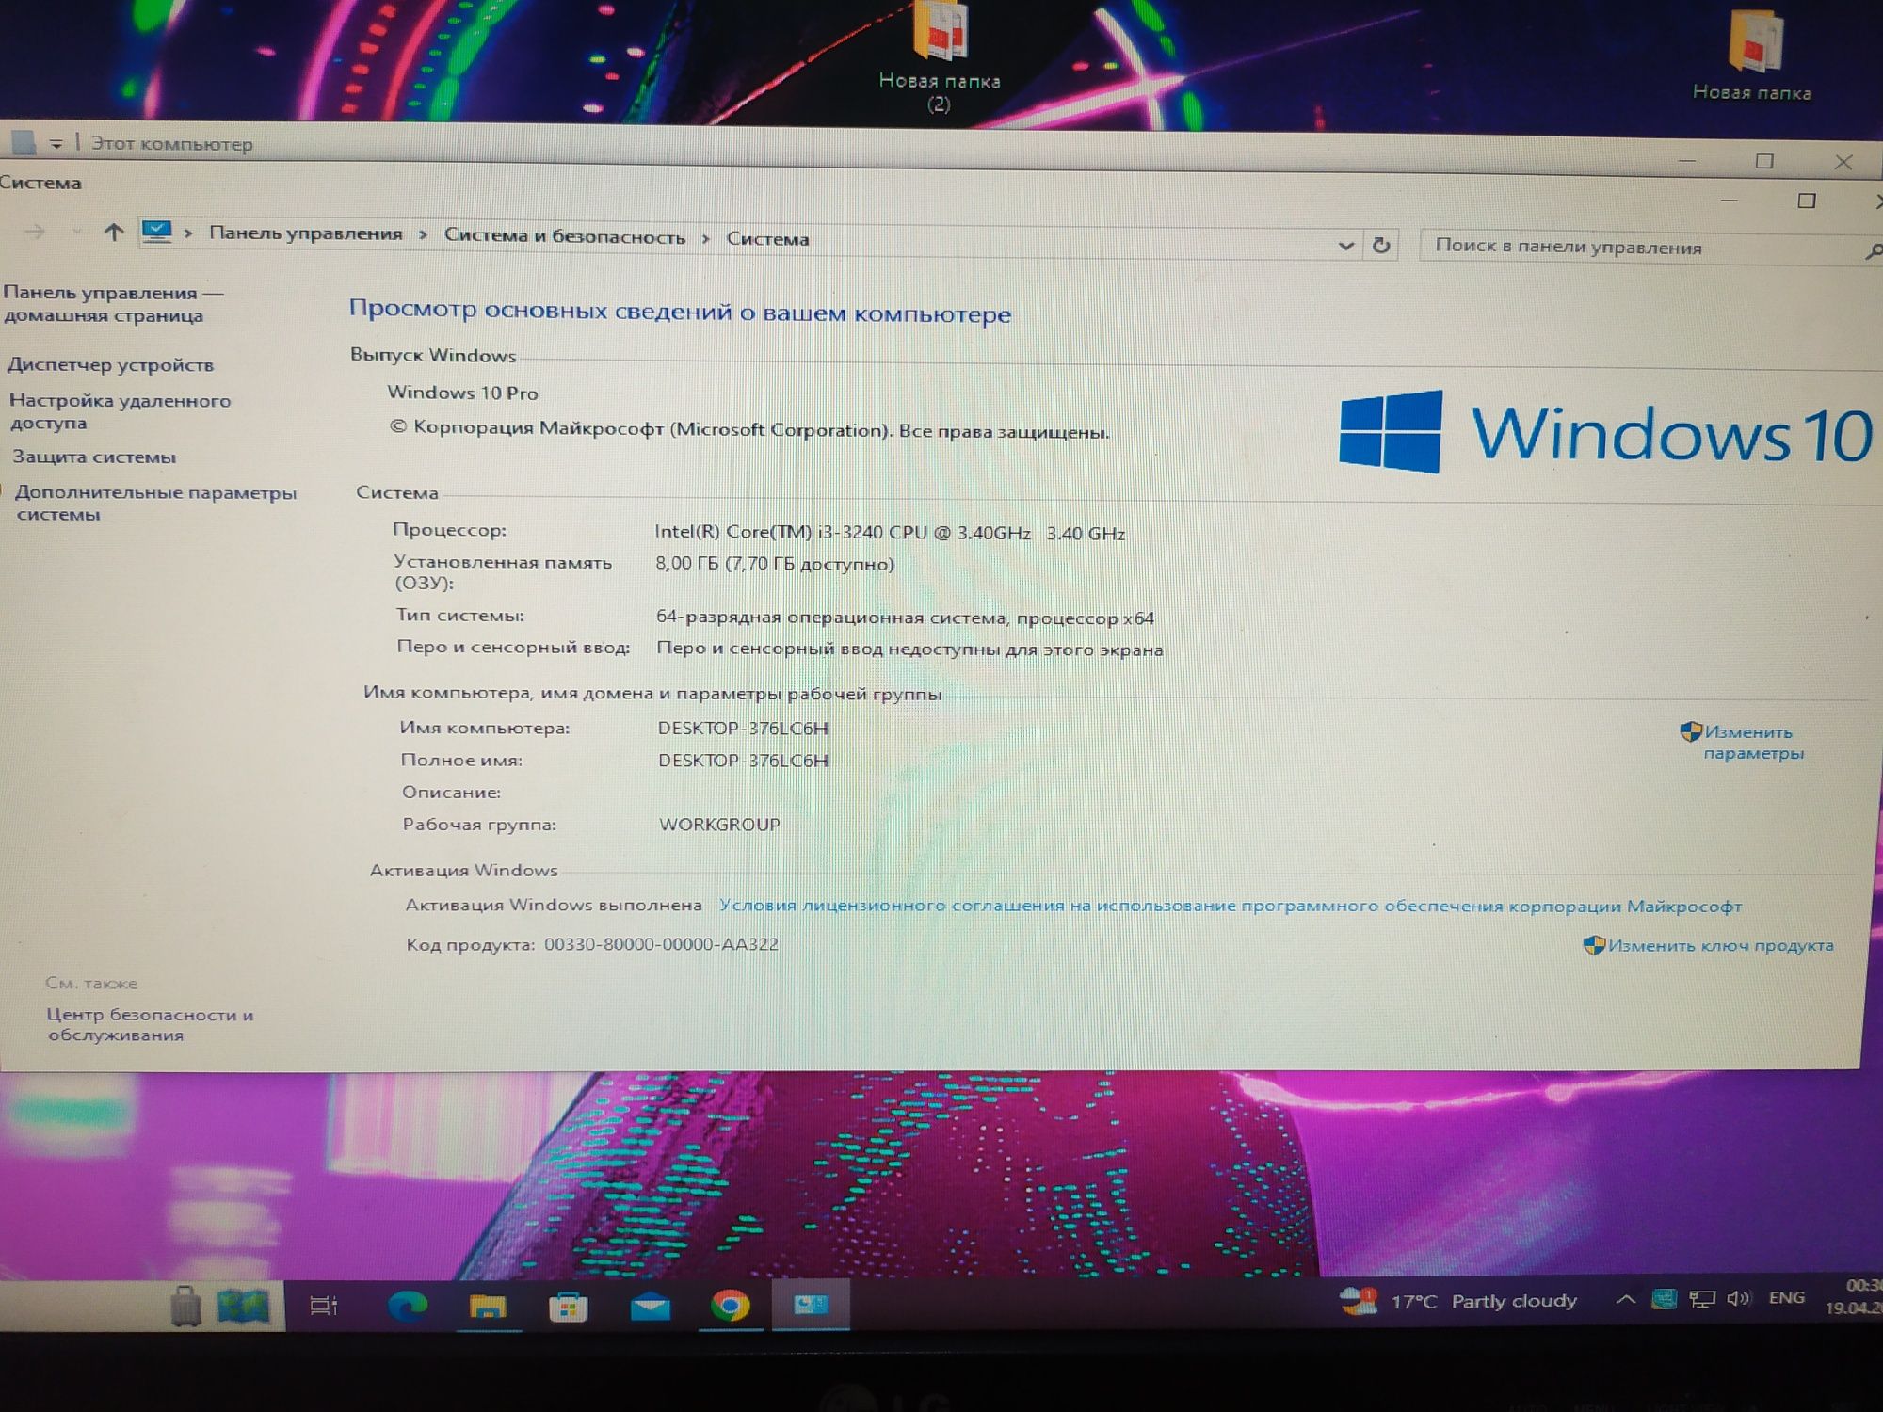Go to Control Panel home page
1883x1412 pixels.
click(113, 304)
